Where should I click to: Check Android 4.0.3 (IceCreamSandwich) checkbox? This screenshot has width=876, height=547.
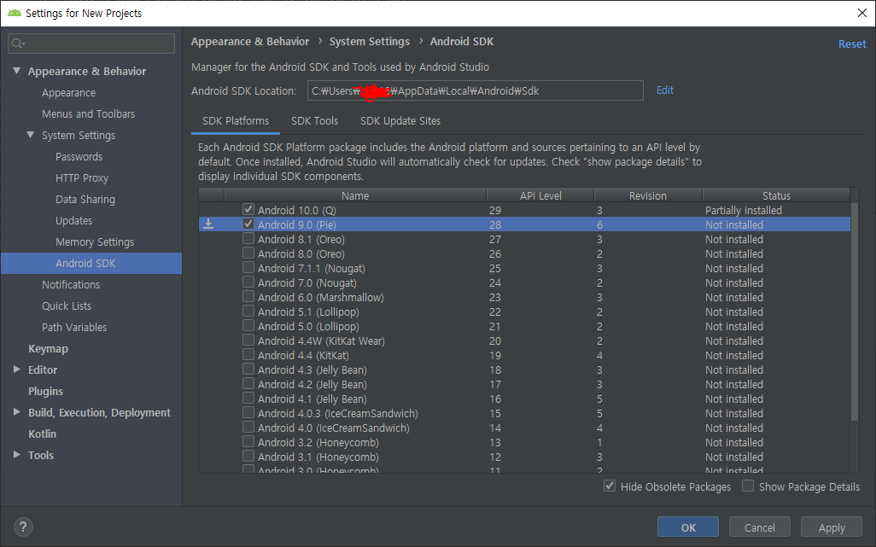248,412
